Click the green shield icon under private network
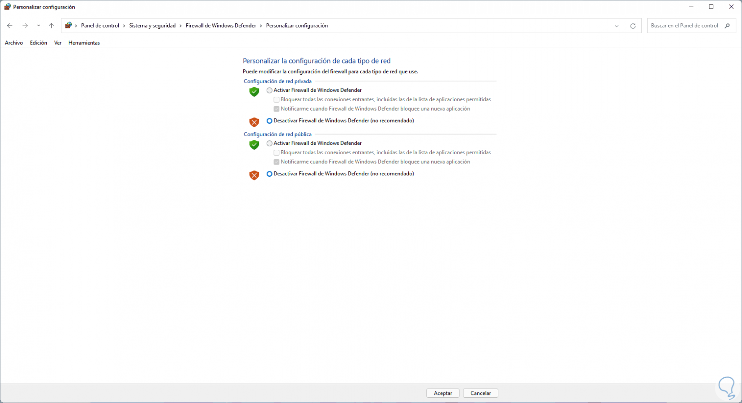The image size is (742, 403). pos(254,92)
